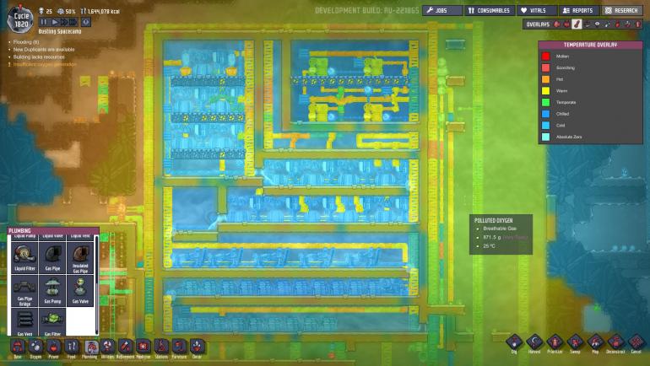Click 'Building lacks resources' notification

(39, 57)
